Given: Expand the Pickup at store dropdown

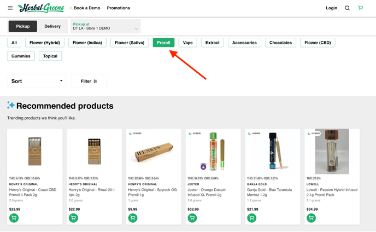Looking at the screenshot, I should pos(105,26).
